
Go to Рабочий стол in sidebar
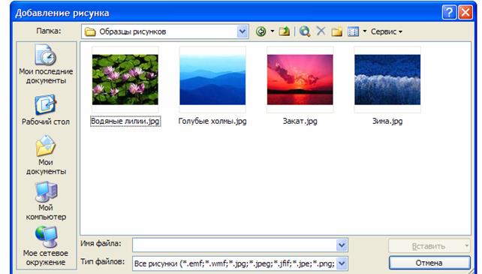pyautogui.click(x=46, y=110)
